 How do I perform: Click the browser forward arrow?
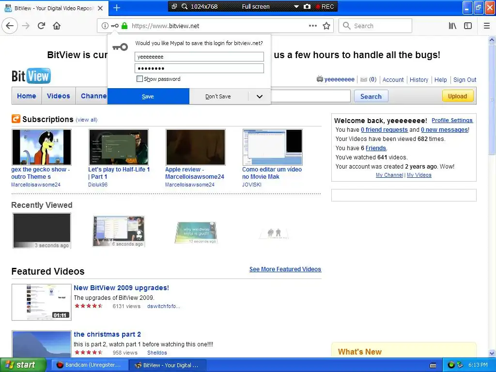[26, 26]
